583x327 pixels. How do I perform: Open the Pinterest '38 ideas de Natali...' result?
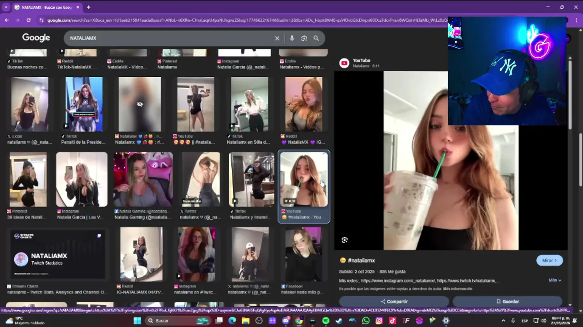(x=28, y=179)
